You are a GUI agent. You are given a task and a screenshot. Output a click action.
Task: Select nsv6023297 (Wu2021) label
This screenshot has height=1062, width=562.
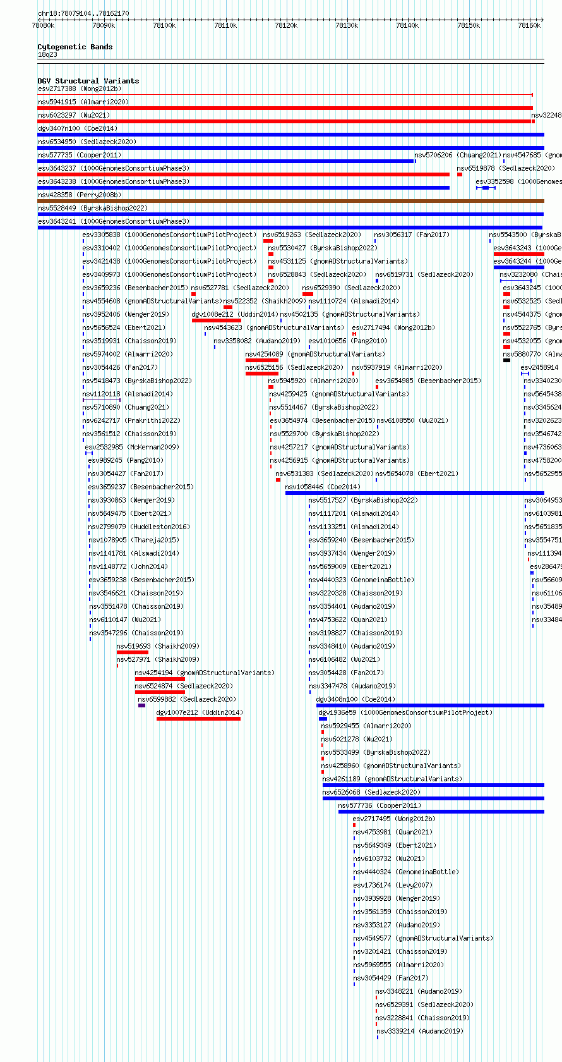tap(74, 115)
